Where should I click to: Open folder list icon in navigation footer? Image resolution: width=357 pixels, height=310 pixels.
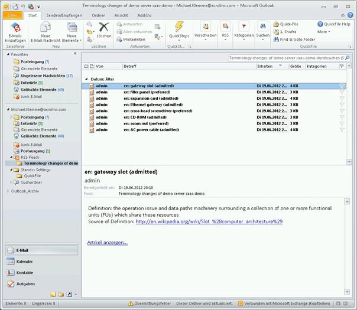[x=61, y=295]
